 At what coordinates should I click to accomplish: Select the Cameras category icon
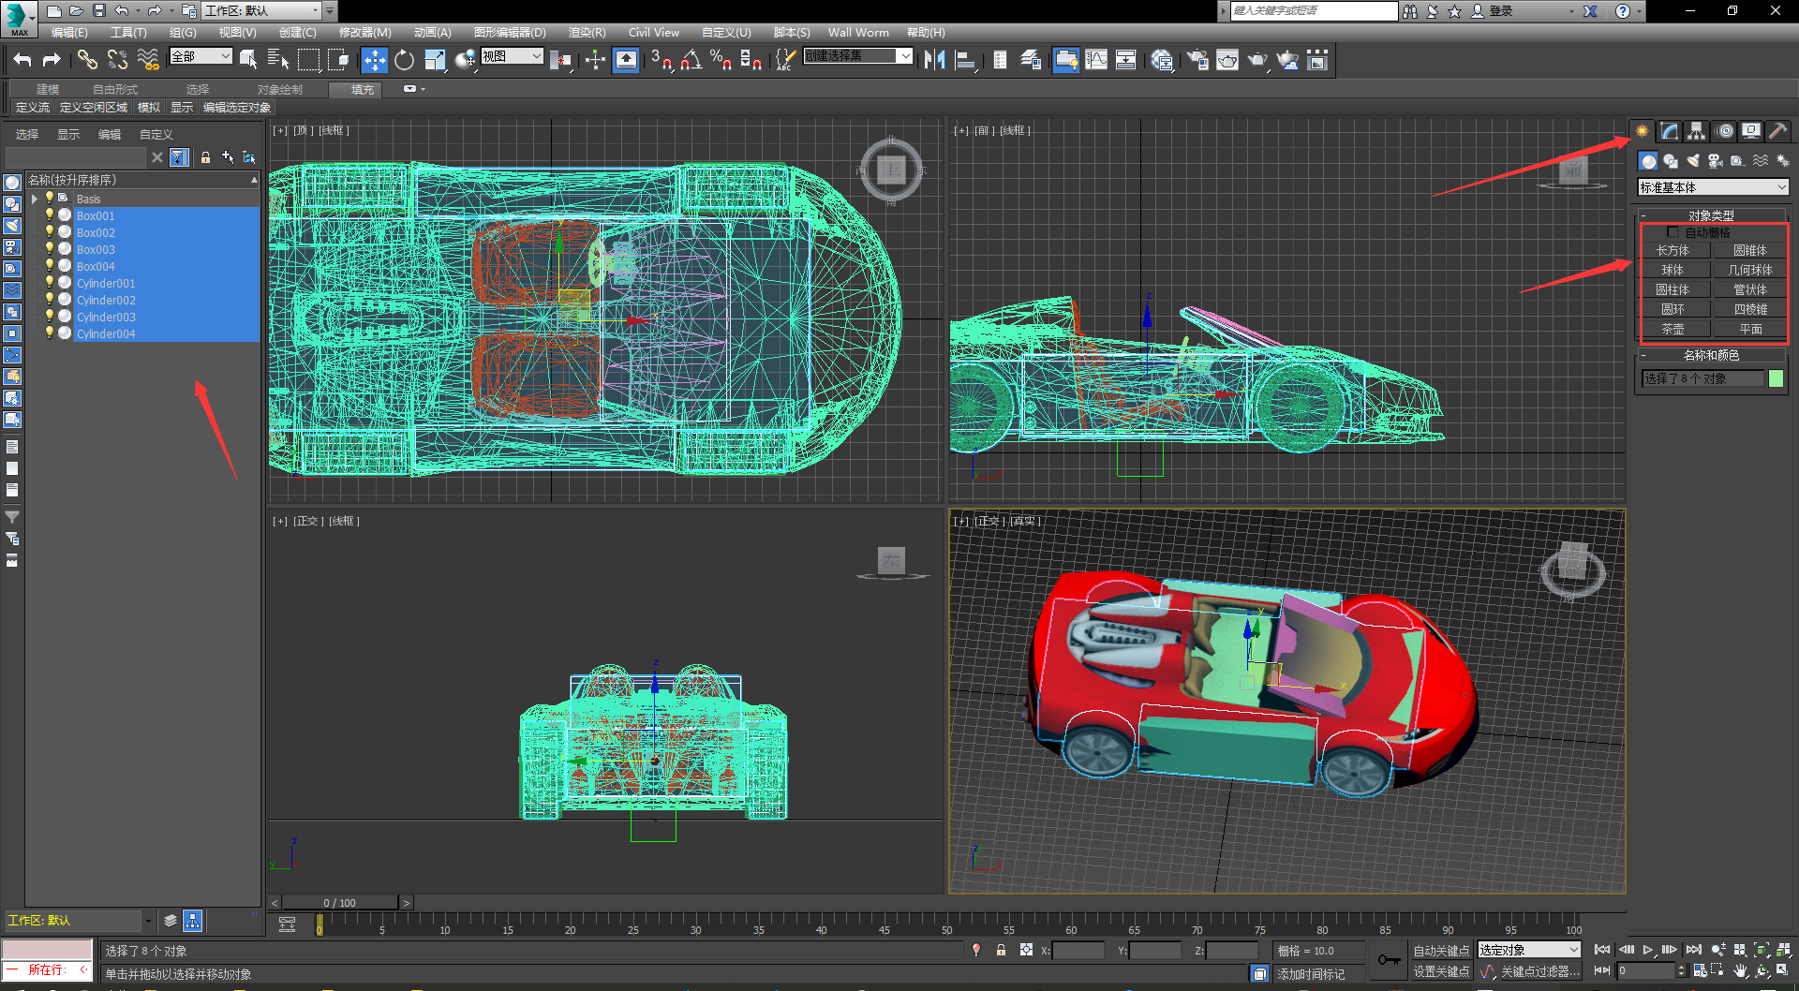tap(1715, 161)
